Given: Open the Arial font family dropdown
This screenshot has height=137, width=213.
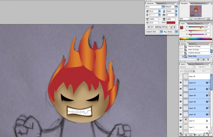Looking at the screenshot, I should point(163,7).
